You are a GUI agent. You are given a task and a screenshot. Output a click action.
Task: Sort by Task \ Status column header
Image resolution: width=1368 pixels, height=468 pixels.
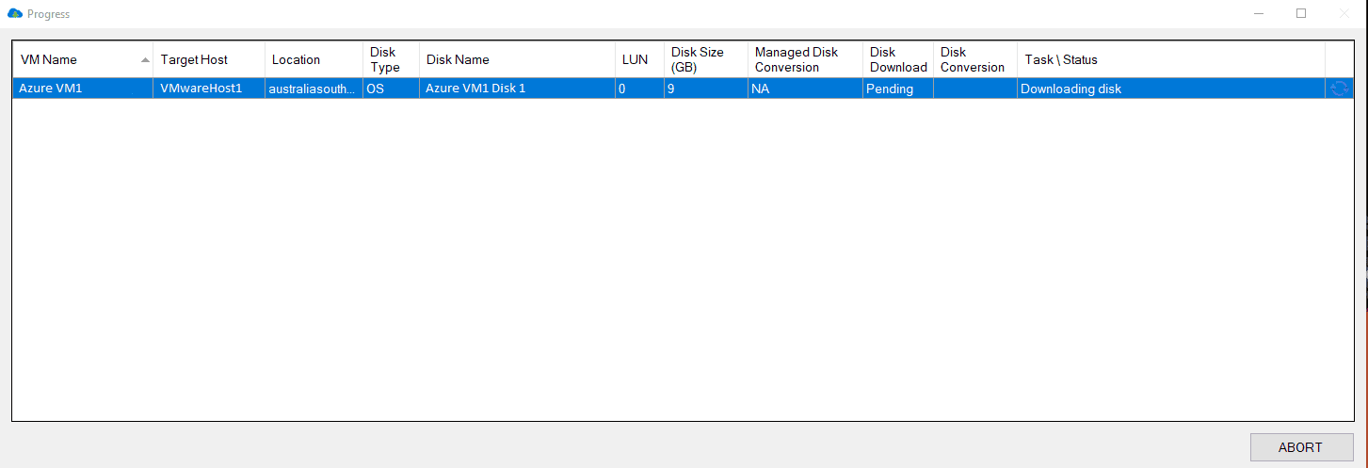pyautogui.click(x=1061, y=59)
